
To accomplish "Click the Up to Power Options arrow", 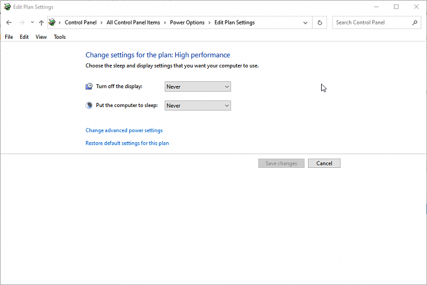I will [41, 23].
